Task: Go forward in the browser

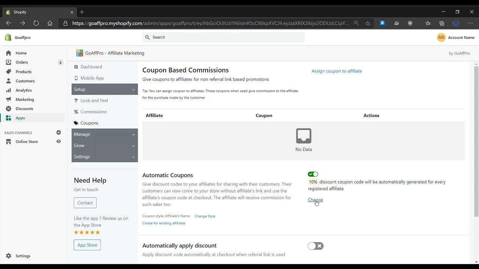Action: pyautogui.click(x=22, y=23)
